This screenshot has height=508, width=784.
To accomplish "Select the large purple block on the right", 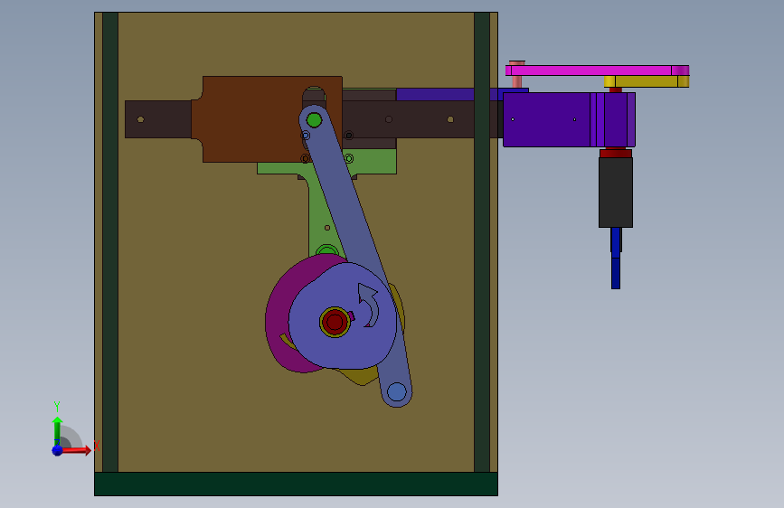I will tap(547, 119).
